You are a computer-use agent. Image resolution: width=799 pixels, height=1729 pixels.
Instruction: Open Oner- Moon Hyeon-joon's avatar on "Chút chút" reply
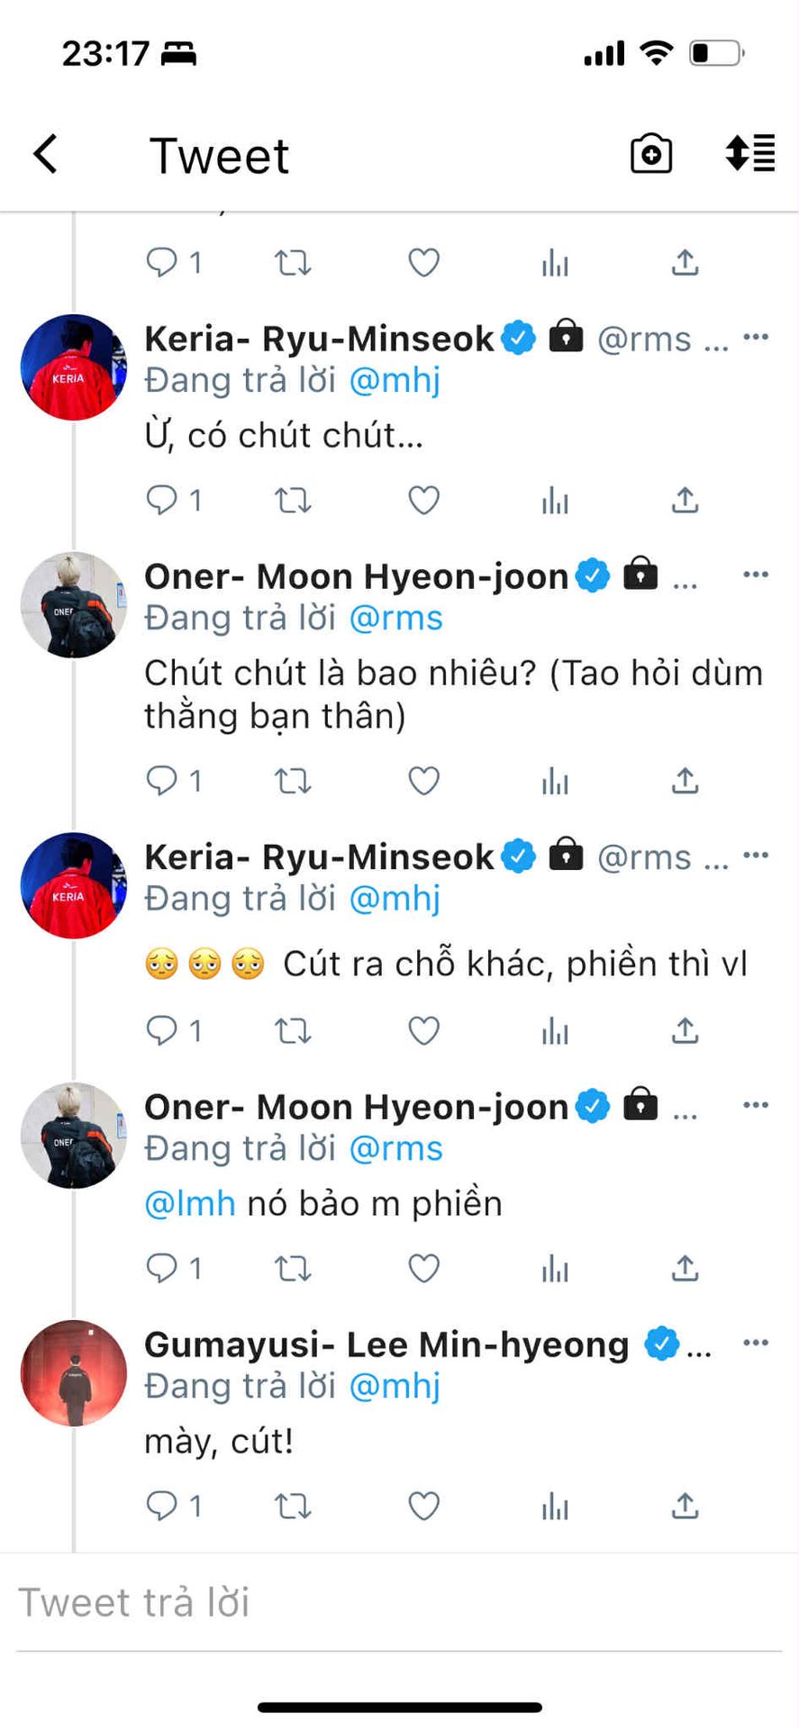point(74,605)
